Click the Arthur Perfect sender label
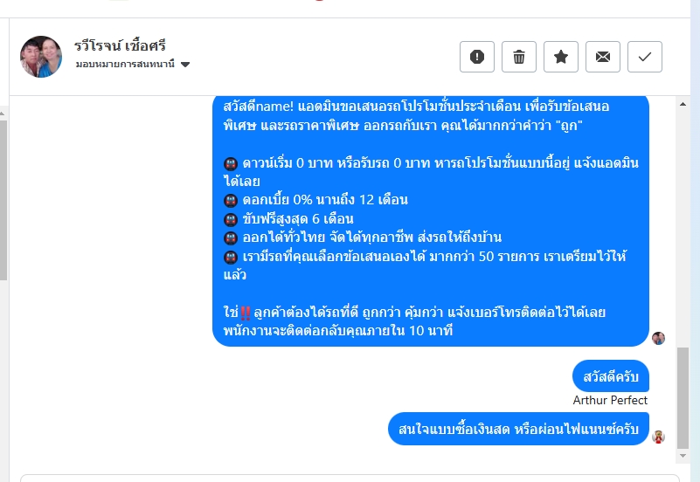 click(x=610, y=400)
